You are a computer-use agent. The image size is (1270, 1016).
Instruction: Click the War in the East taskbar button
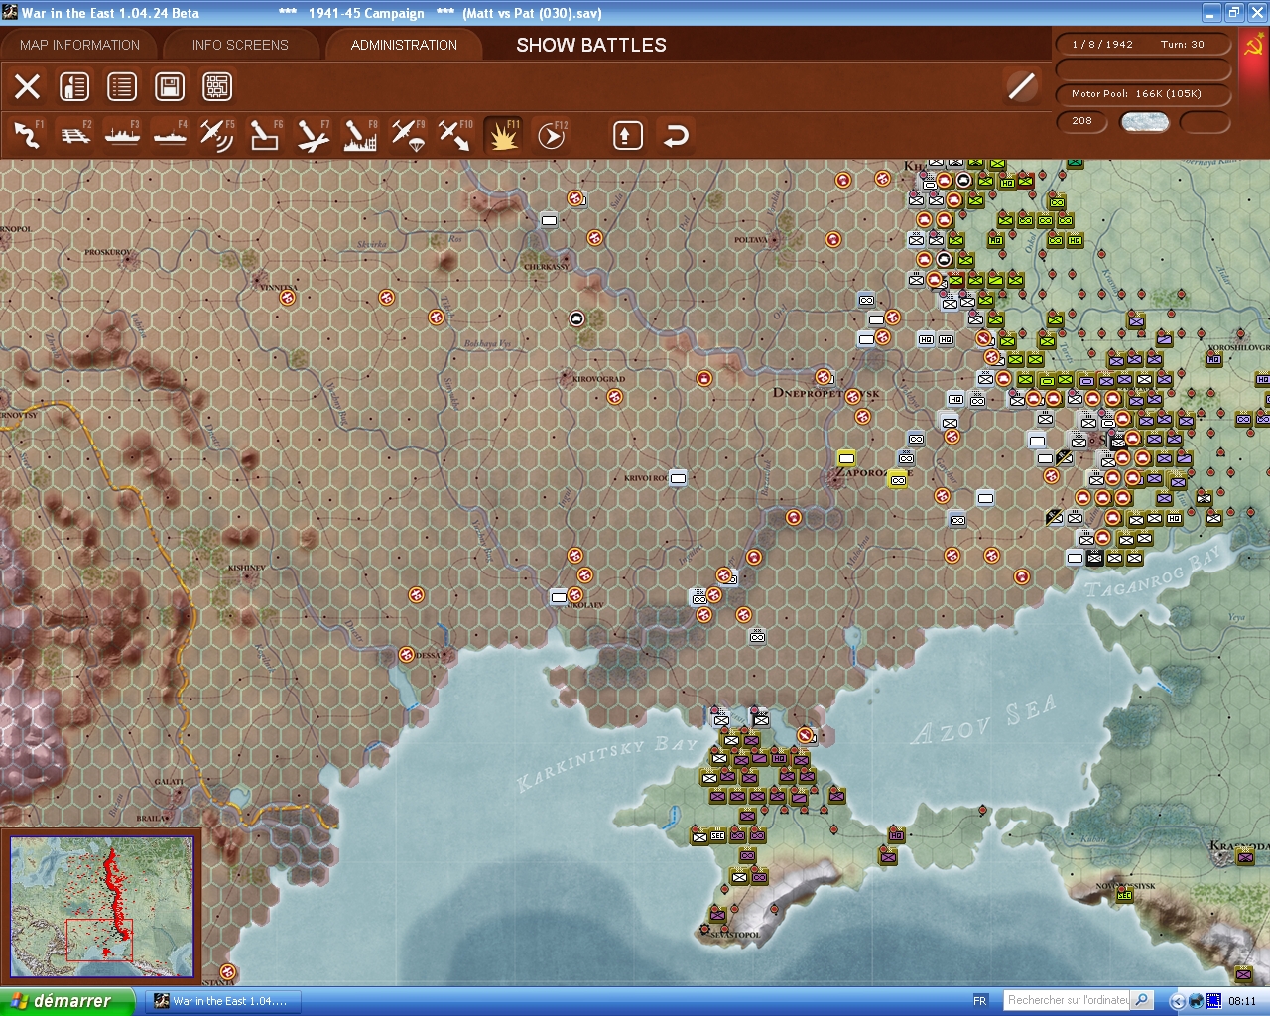click(222, 1001)
